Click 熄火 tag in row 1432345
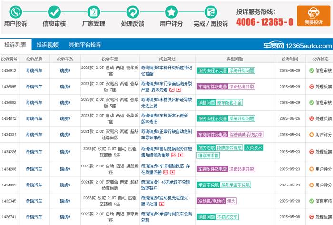Screen dimensions: 333x225 [231, 201]
